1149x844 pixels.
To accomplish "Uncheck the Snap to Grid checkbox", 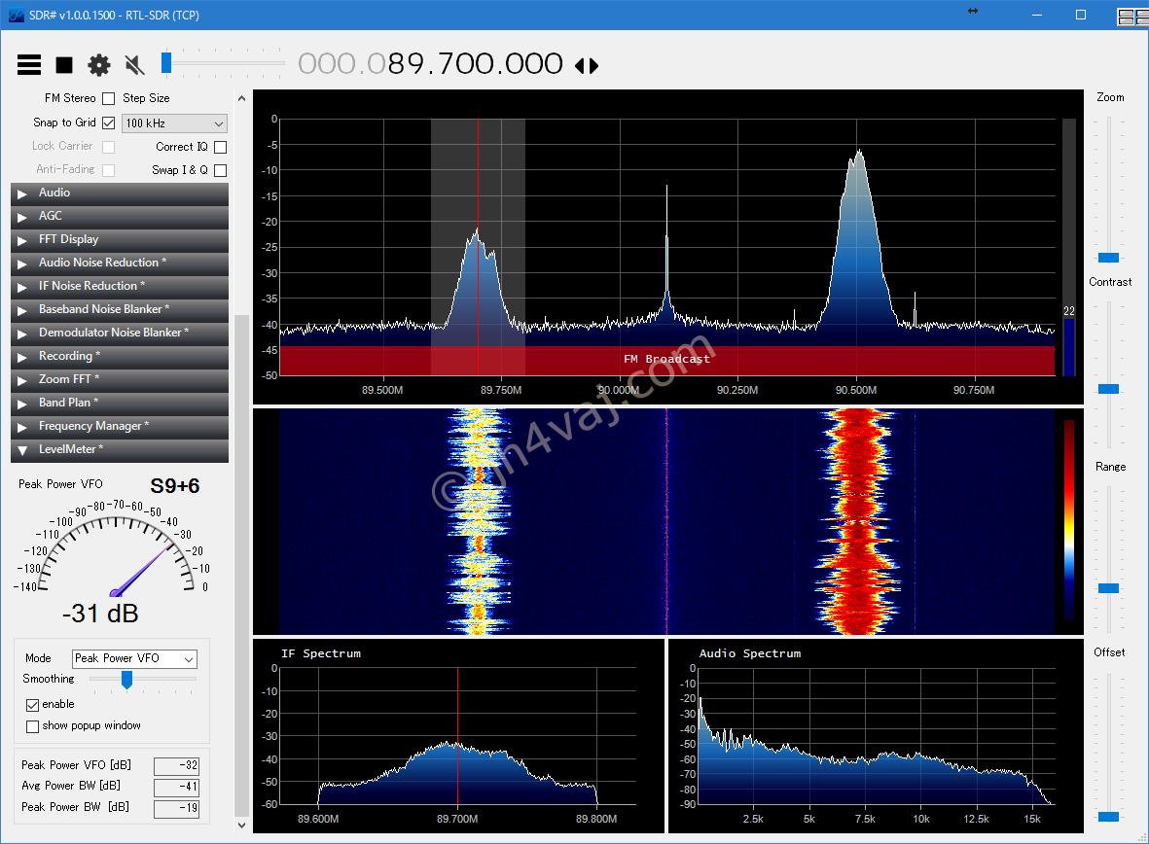I will [108, 123].
